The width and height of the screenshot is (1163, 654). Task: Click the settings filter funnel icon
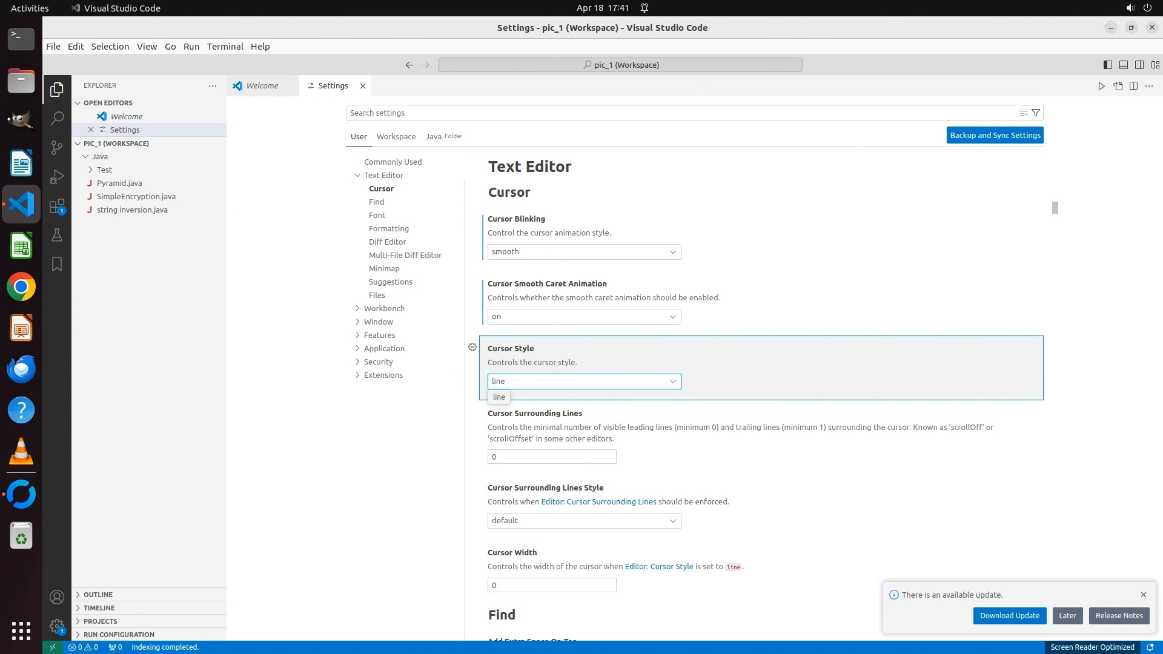pyautogui.click(x=1036, y=113)
